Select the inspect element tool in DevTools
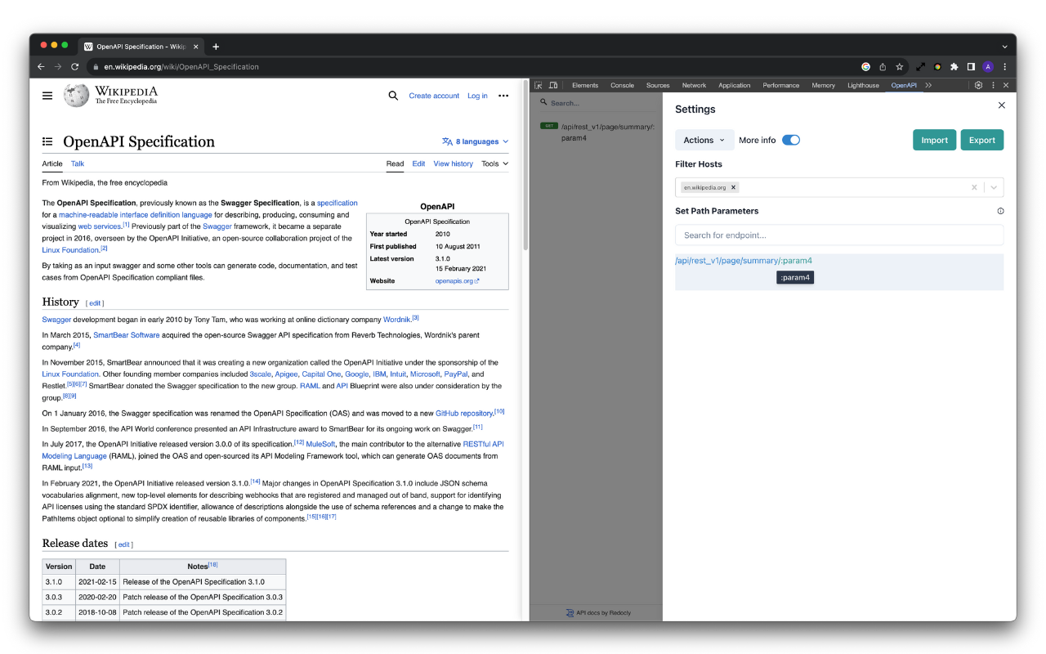This screenshot has width=1046, height=654. point(538,84)
